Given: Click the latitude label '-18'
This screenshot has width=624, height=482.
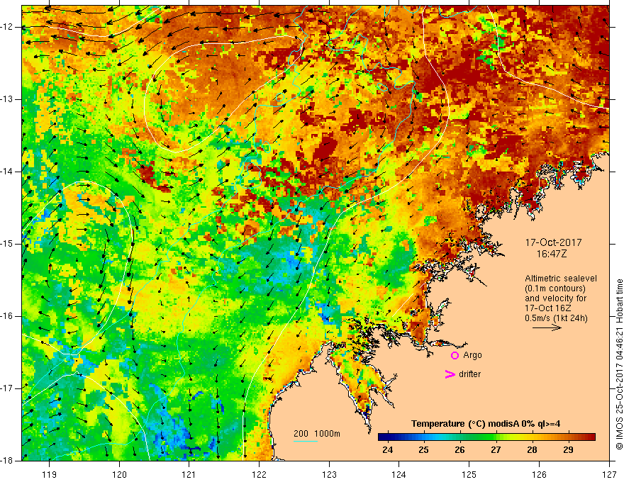Looking at the screenshot, I should click(x=8, y=461).
